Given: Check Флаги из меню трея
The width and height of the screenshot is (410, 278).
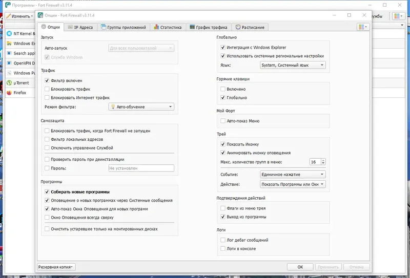Looking at the screenshot, I should point(223,208).
